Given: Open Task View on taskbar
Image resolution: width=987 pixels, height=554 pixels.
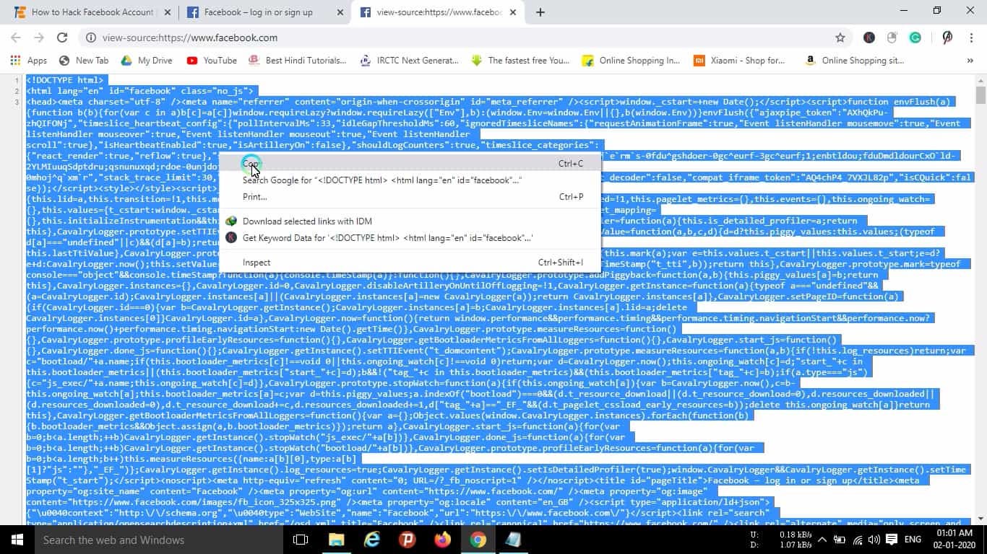Looking at the screenshot, I should click(x=301, y=540).
